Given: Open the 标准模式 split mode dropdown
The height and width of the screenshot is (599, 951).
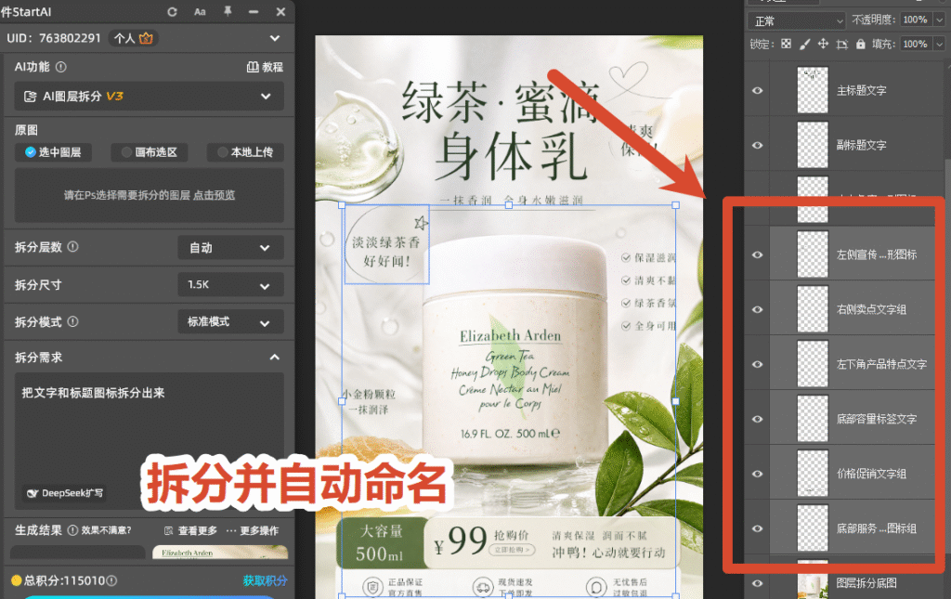Looking at the screenshot, I should (230, 322).
